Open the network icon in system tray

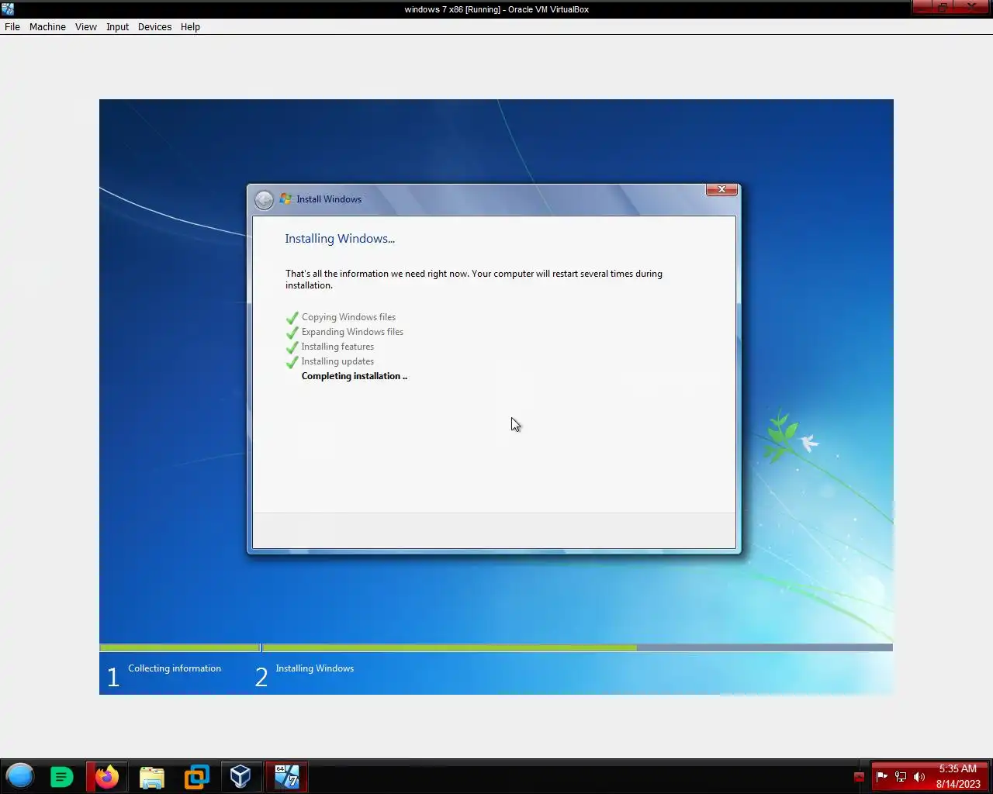click(901, 777)
